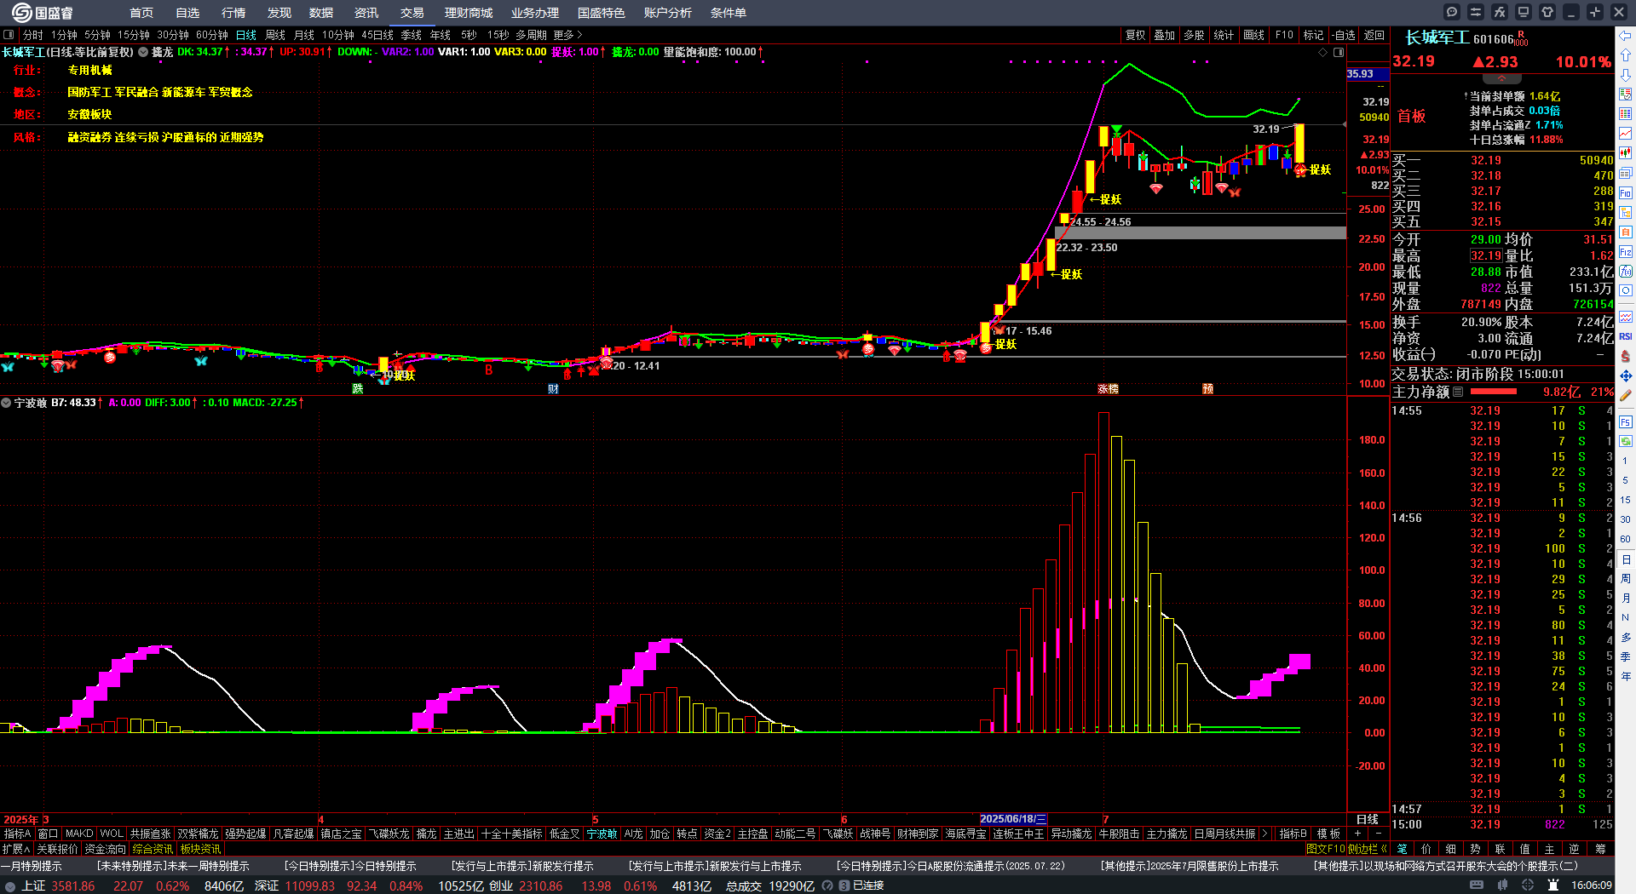The height and width of the screenshot is (894, 1636).
Task: Click the 日 period button in right sidebar
Action: pyautogui.click(x=1626, y=559)
